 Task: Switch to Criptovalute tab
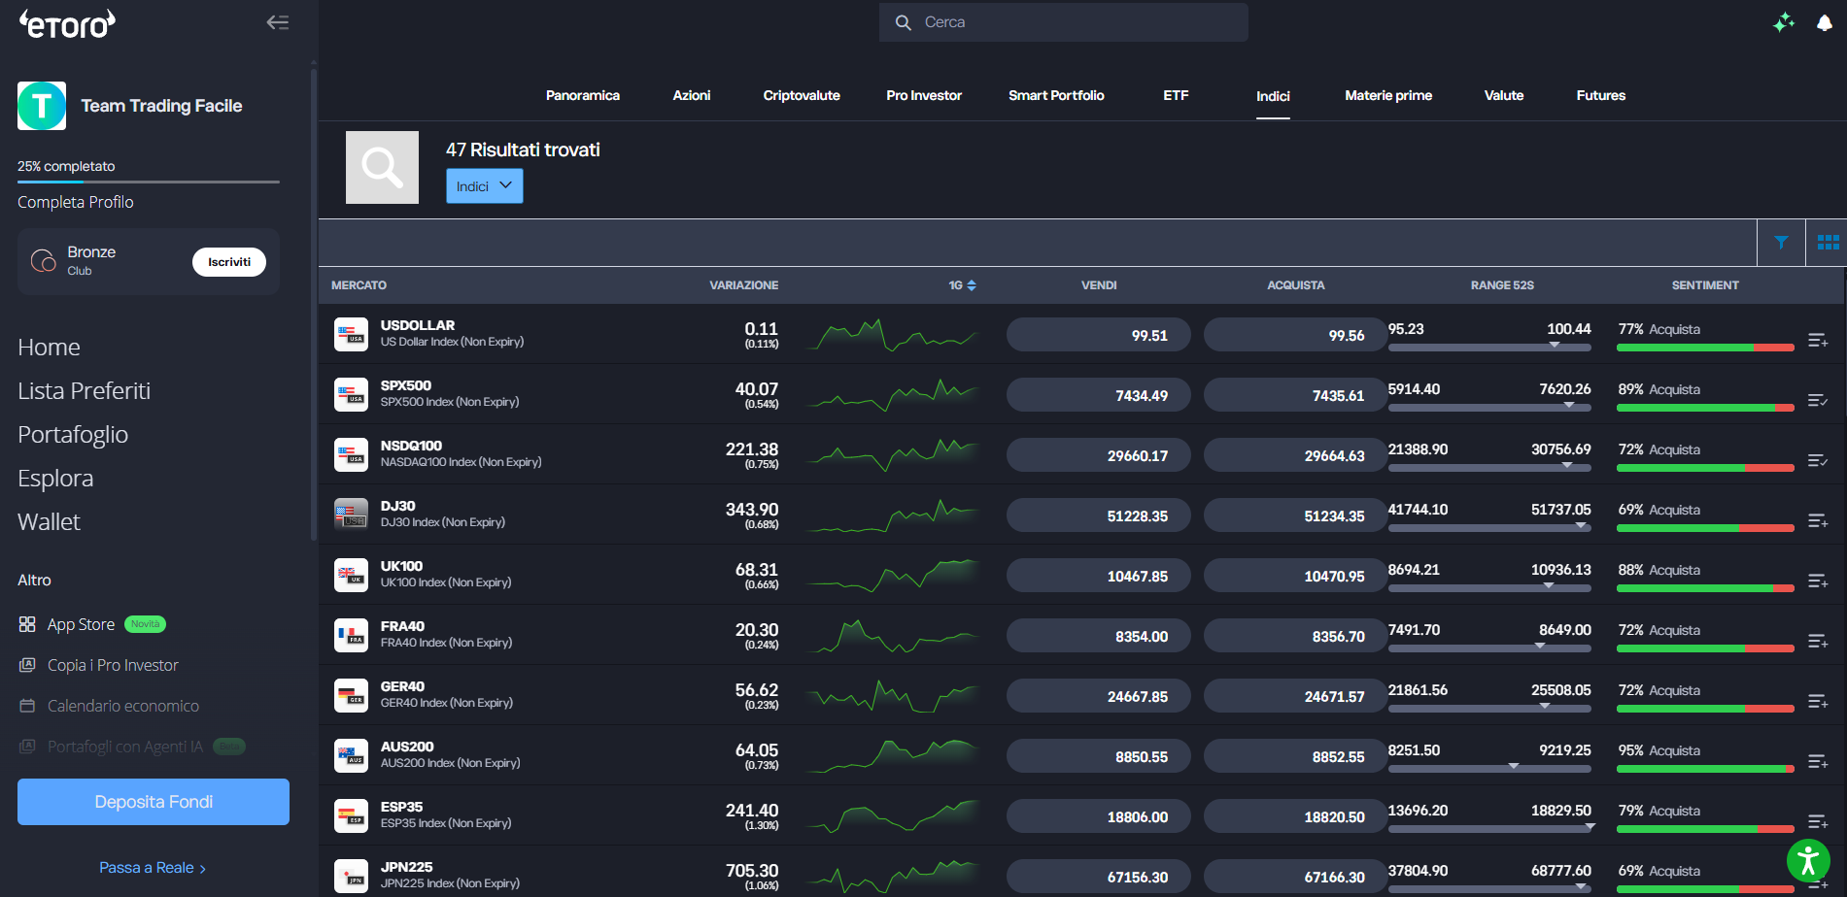point(802,95)
